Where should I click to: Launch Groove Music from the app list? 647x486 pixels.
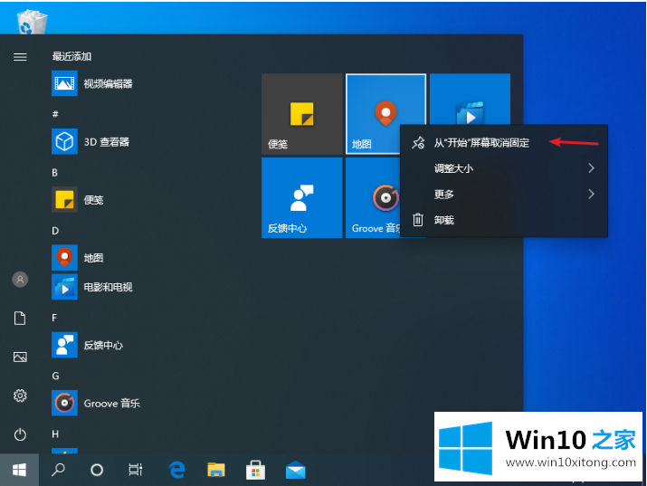pyautogui.click(x=96, y=403)
